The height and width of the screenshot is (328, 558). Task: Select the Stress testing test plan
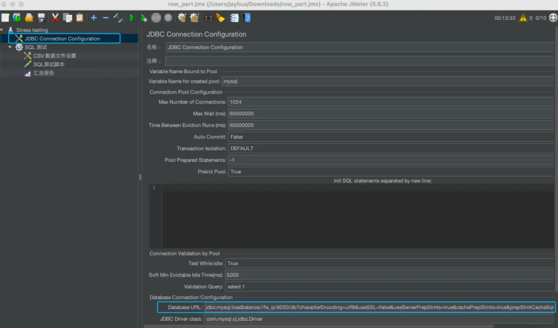point(32,30)
